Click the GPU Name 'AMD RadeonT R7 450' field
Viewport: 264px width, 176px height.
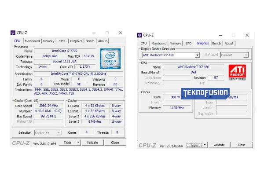pos(194,67)
